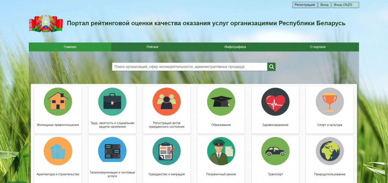Image resolution: width=388 pixels, height=183 pixels.
Task: Select the briefcase labor and employment icon
Action: tap(112, 101)
